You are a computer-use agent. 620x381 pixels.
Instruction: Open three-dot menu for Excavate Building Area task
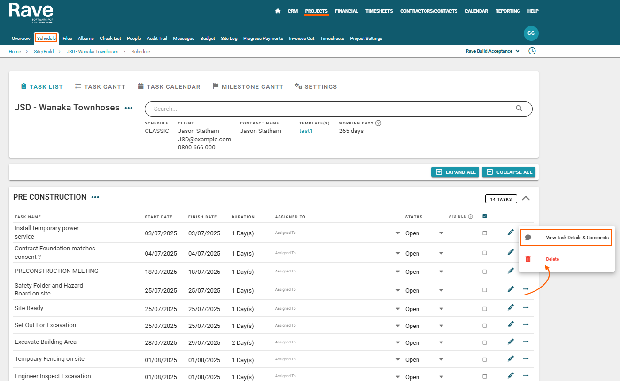[526, 342]
